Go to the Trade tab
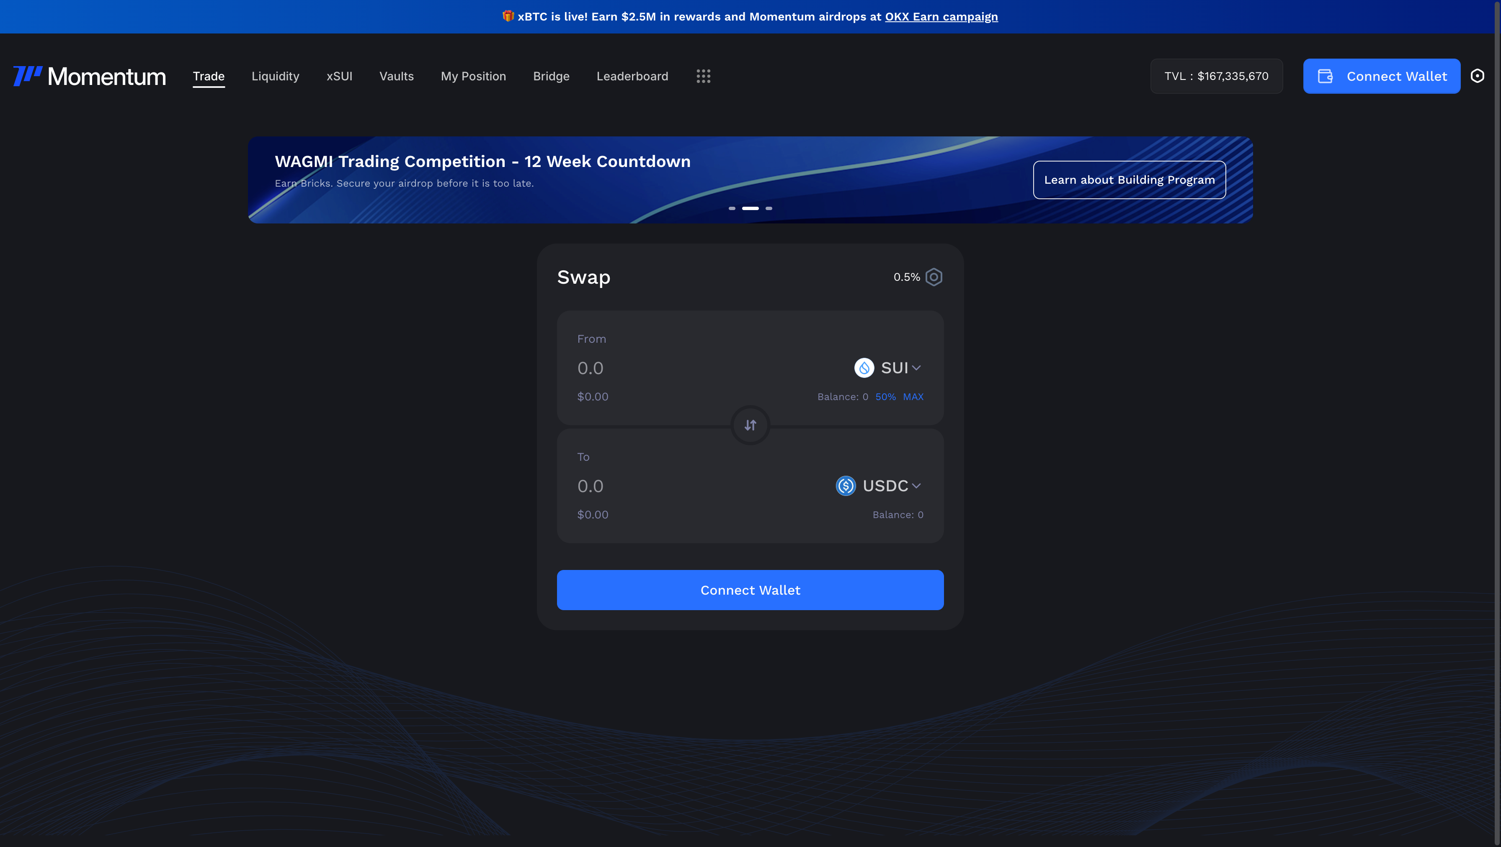This screenshot has width=1501, height=847. click(209, 76)
